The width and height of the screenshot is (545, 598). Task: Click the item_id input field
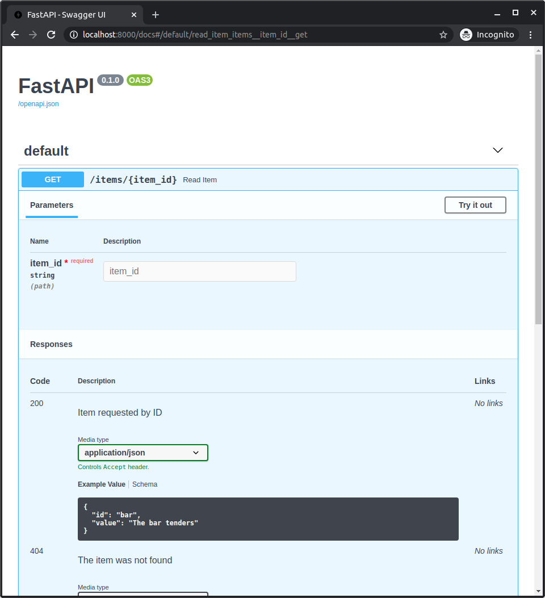pos(199,271)
